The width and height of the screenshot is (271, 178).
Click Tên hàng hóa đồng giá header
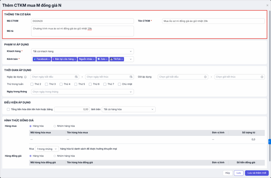coord(80,162)
